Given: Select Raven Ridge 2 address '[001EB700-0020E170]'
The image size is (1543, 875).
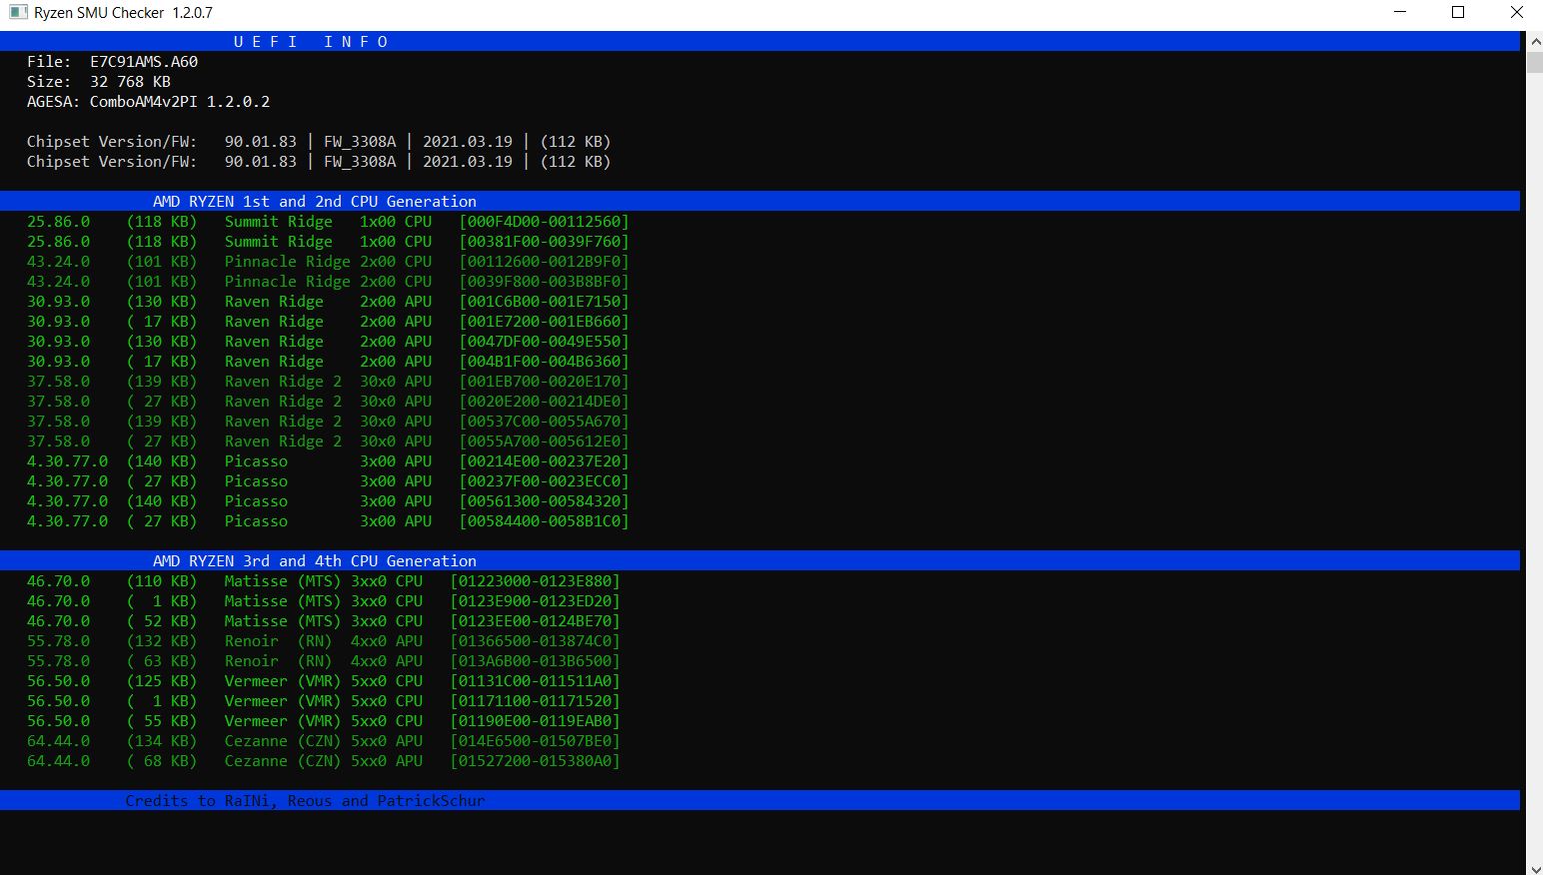Looking at the screenshot, I should [545, 382].
